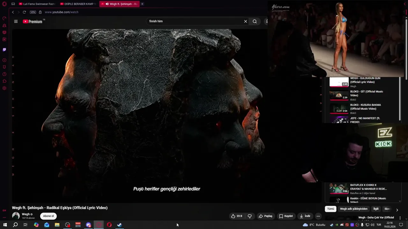The image size is (408, 229).
Task: Select 'Wegh adlı yükleyiciden' chip
Action: click(353, 209)
